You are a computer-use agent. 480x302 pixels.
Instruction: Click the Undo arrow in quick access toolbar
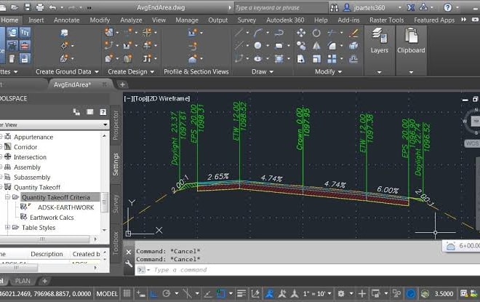52,7
